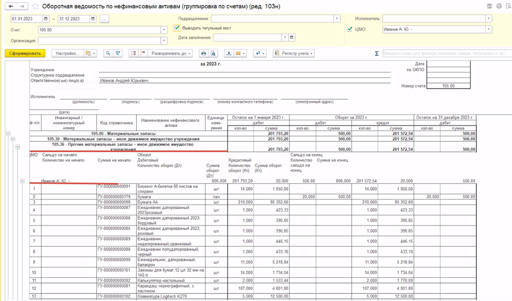
Task: Open calendar for end date 31.12.2023
Action: tap(93, 19)
